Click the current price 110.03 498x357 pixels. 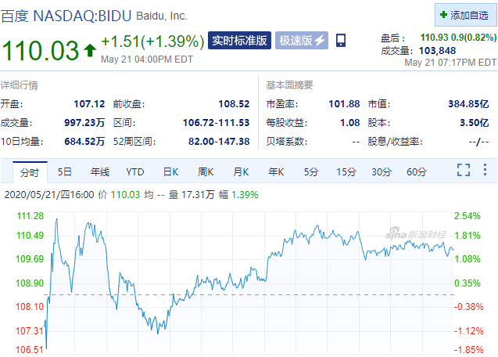[41, 50]
